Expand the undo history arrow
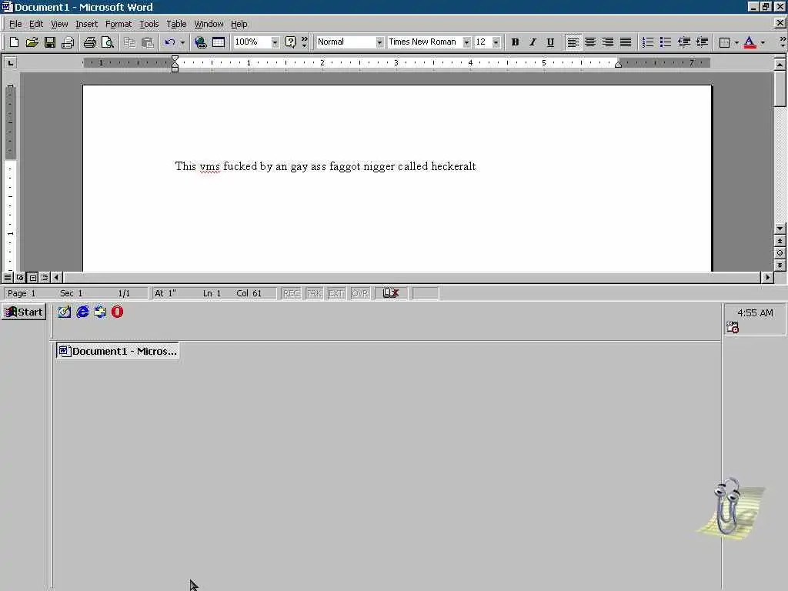This screenshot has height=591, width=788. click(182, 42)
